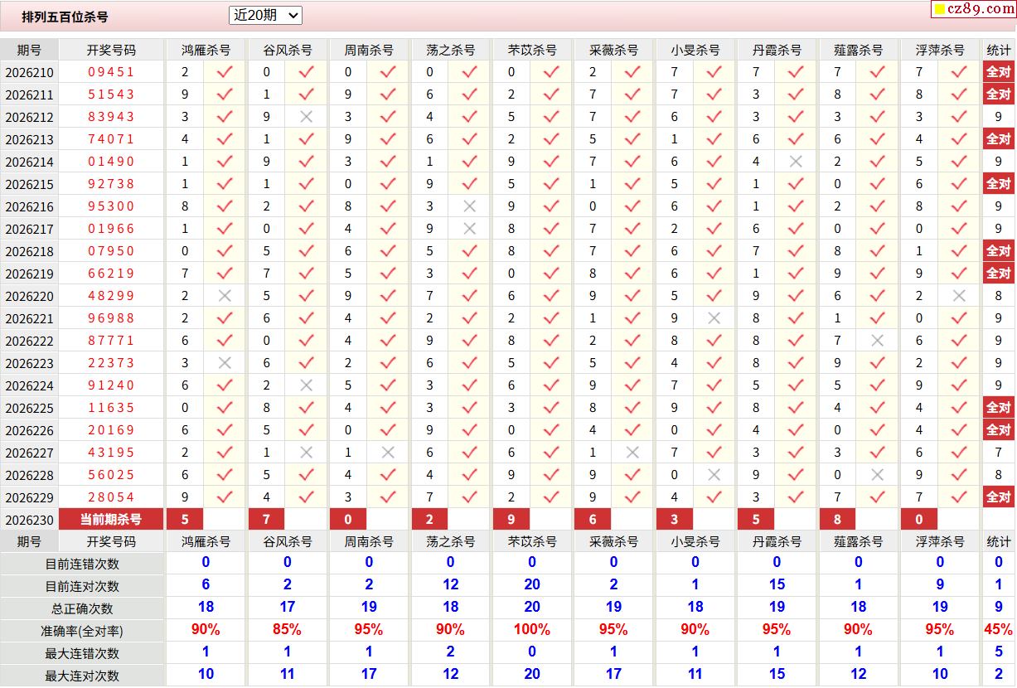Click the gray X mark for 浮萍 in row 2026220
The image size is (1017, 688).
959,296
